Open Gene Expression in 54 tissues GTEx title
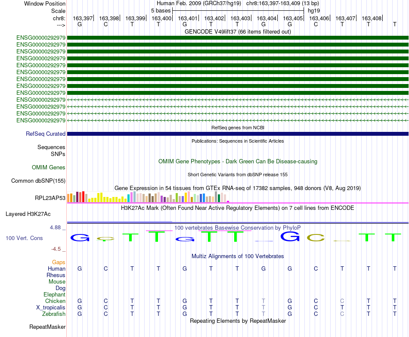409x337 pixels. coord(238,188)
